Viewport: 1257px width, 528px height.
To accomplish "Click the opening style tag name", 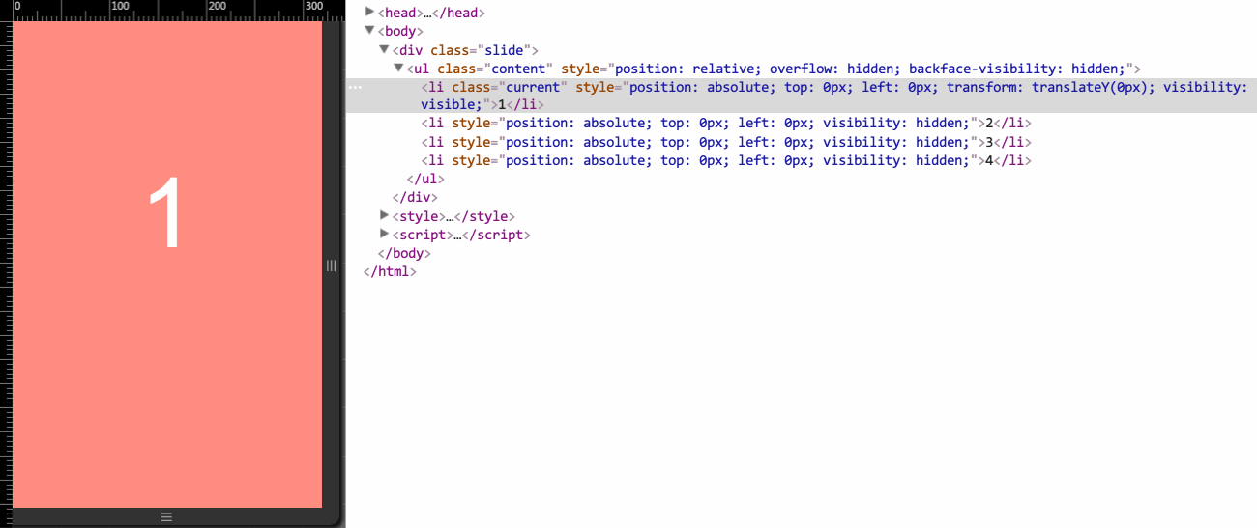I will pyautogui.click(x=419, y=216).
